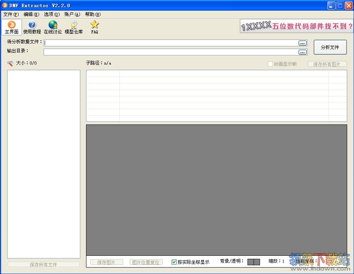Click the tools icon beside 大小
This screenshot has height=274, width=354.
point(10,63)
